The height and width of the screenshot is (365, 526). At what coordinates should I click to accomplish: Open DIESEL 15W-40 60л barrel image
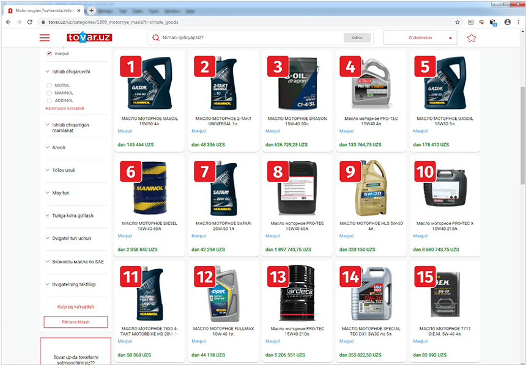tap(150, 188)
